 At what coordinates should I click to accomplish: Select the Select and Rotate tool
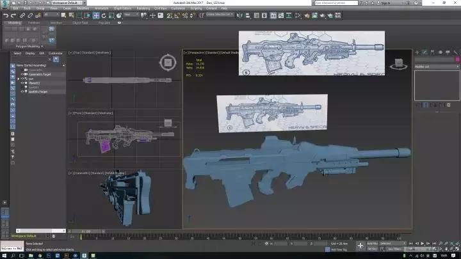(x=104, y=14)
